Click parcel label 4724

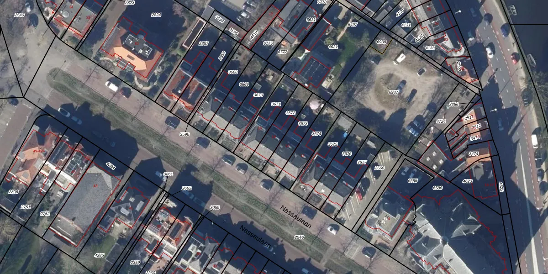click(441, 121)
